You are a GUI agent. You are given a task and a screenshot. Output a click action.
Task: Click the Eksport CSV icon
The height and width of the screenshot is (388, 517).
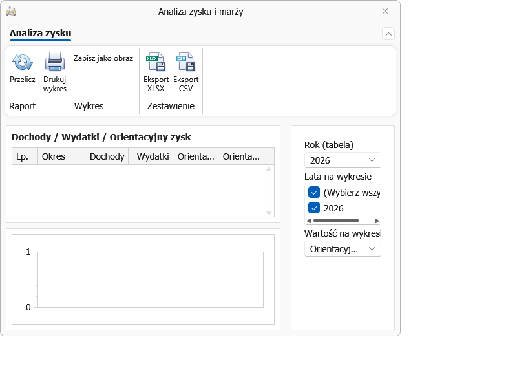click(186, 61)
